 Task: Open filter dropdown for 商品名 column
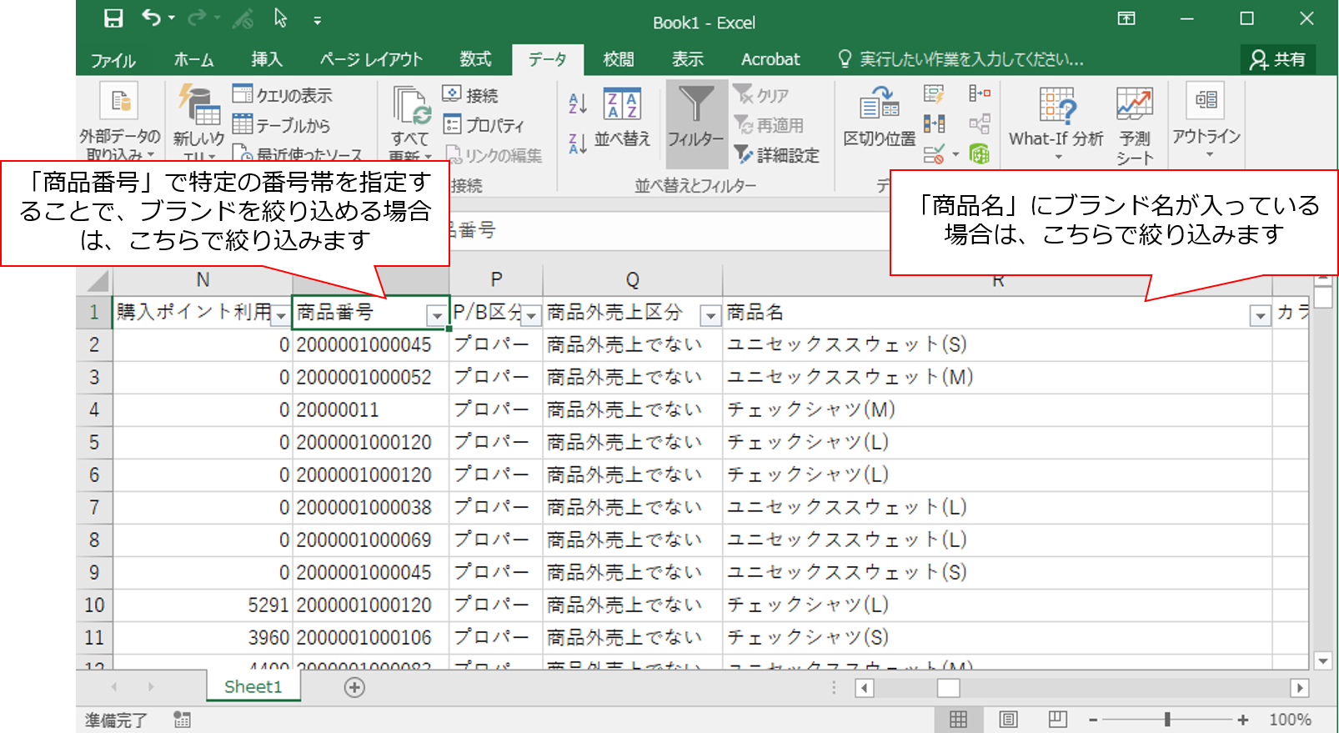click(x=1260, y=315)
